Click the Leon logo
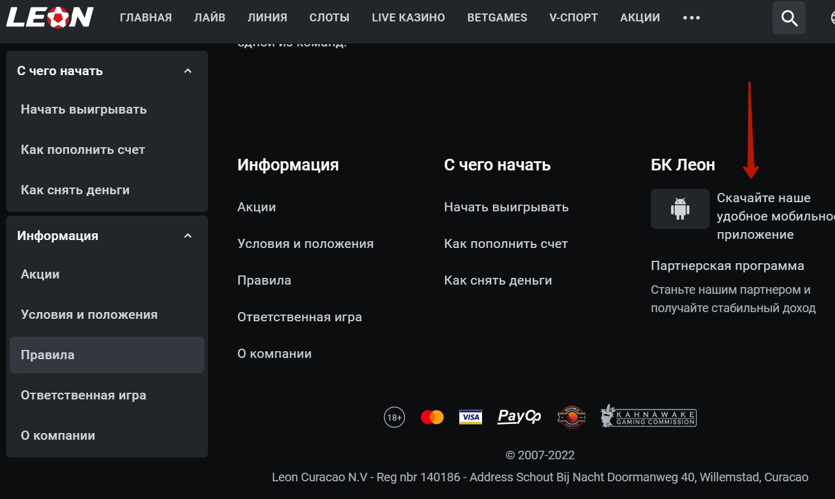This screenshot has width=835, height=499. [49, 17]
